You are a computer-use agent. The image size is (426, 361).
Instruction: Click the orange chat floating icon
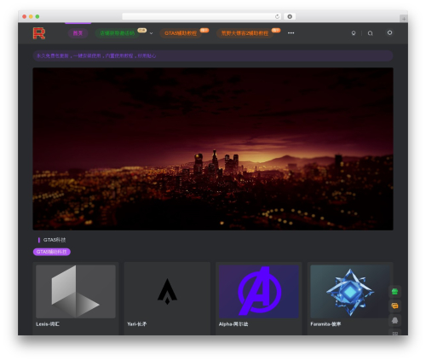coord(394,306)
